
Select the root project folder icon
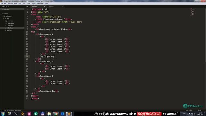[4, 16]
